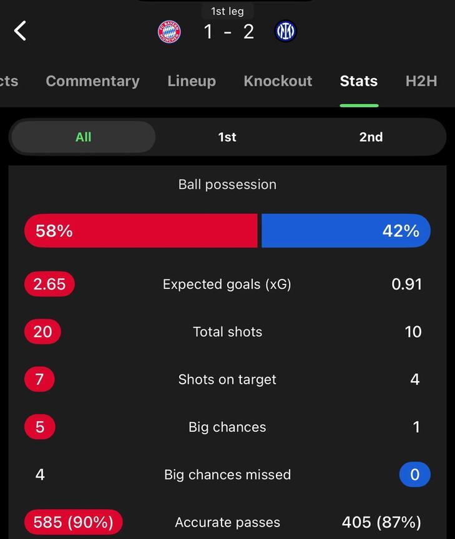The image size is (455, 539).
Task: Open the Bayern Munich team crest
Action: pos(169,32)
